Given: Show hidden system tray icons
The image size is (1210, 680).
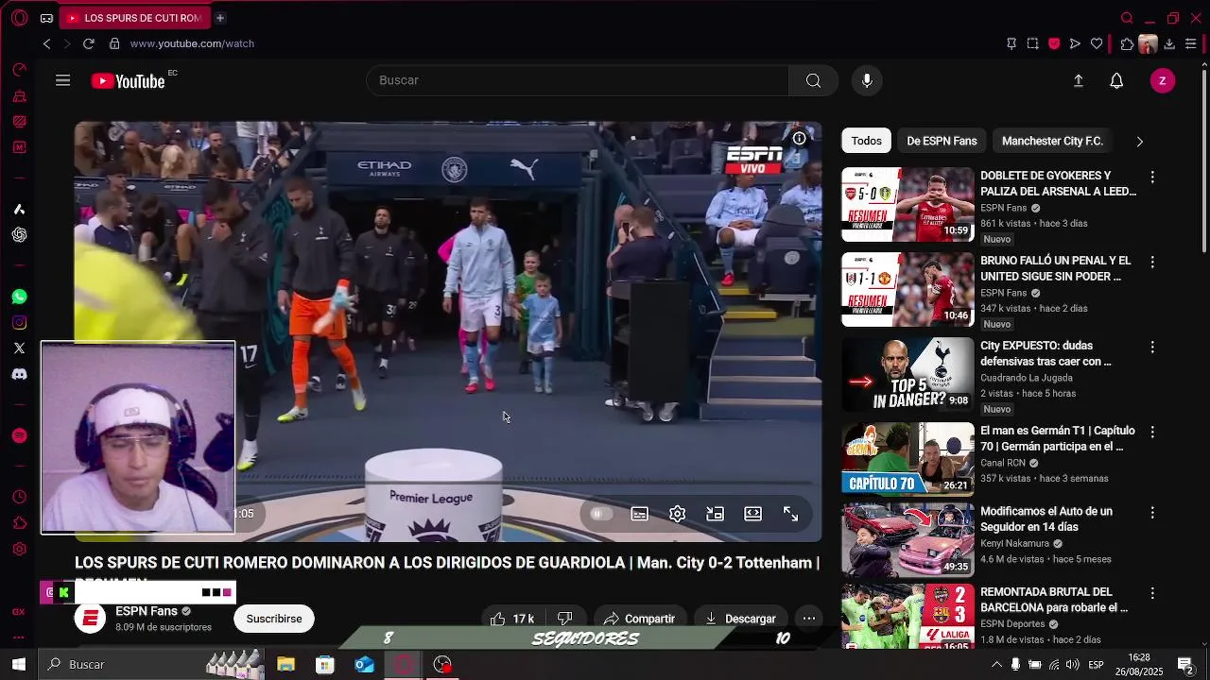Looking at the screenshot, I should (996, 665).
